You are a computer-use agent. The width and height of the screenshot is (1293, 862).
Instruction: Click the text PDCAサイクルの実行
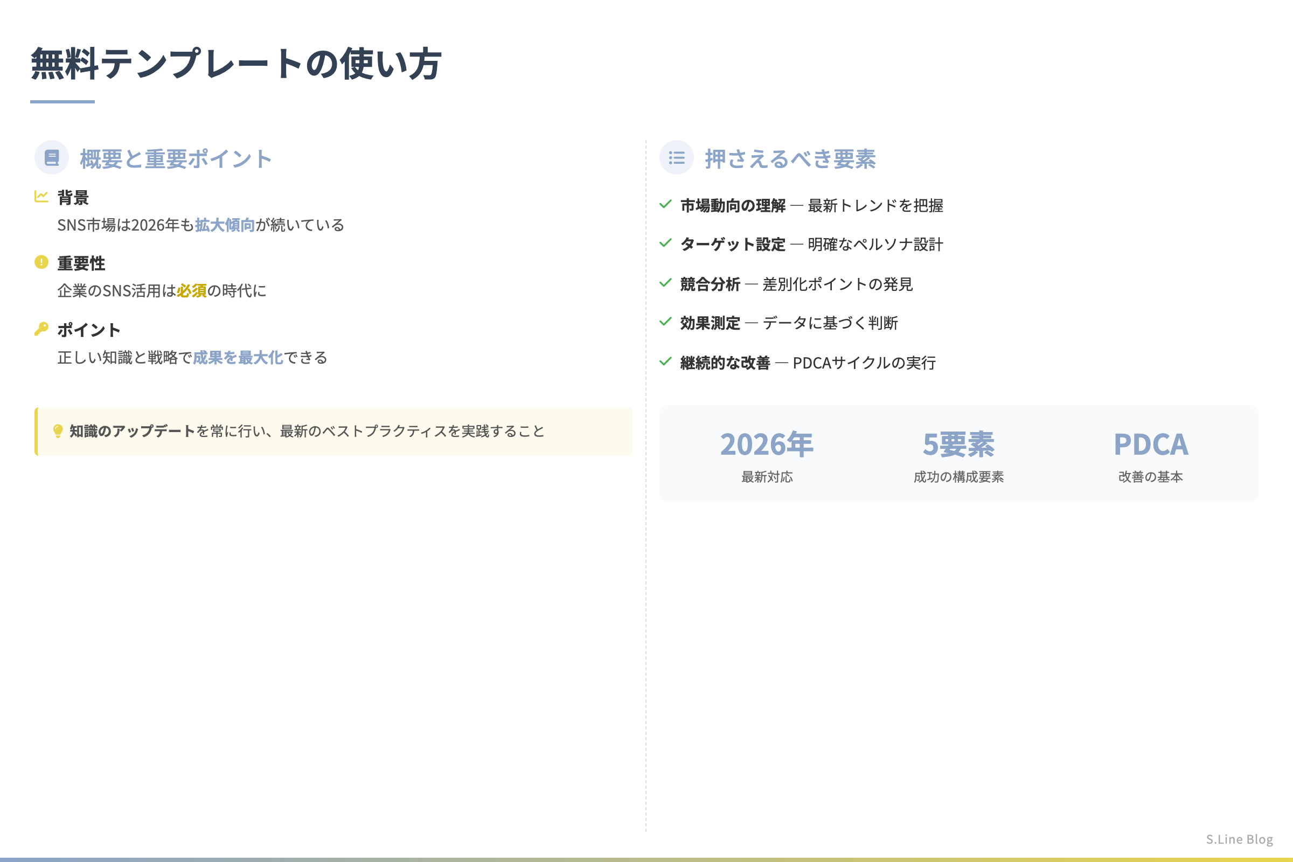(864, 363)
